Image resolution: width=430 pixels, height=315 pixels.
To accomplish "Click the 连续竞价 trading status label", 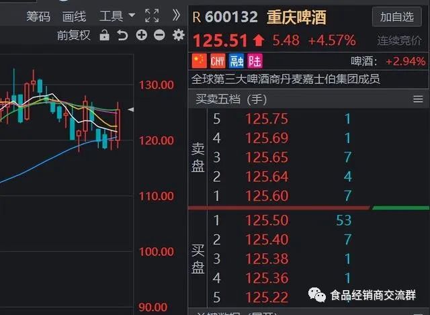I will pos(399,40).
